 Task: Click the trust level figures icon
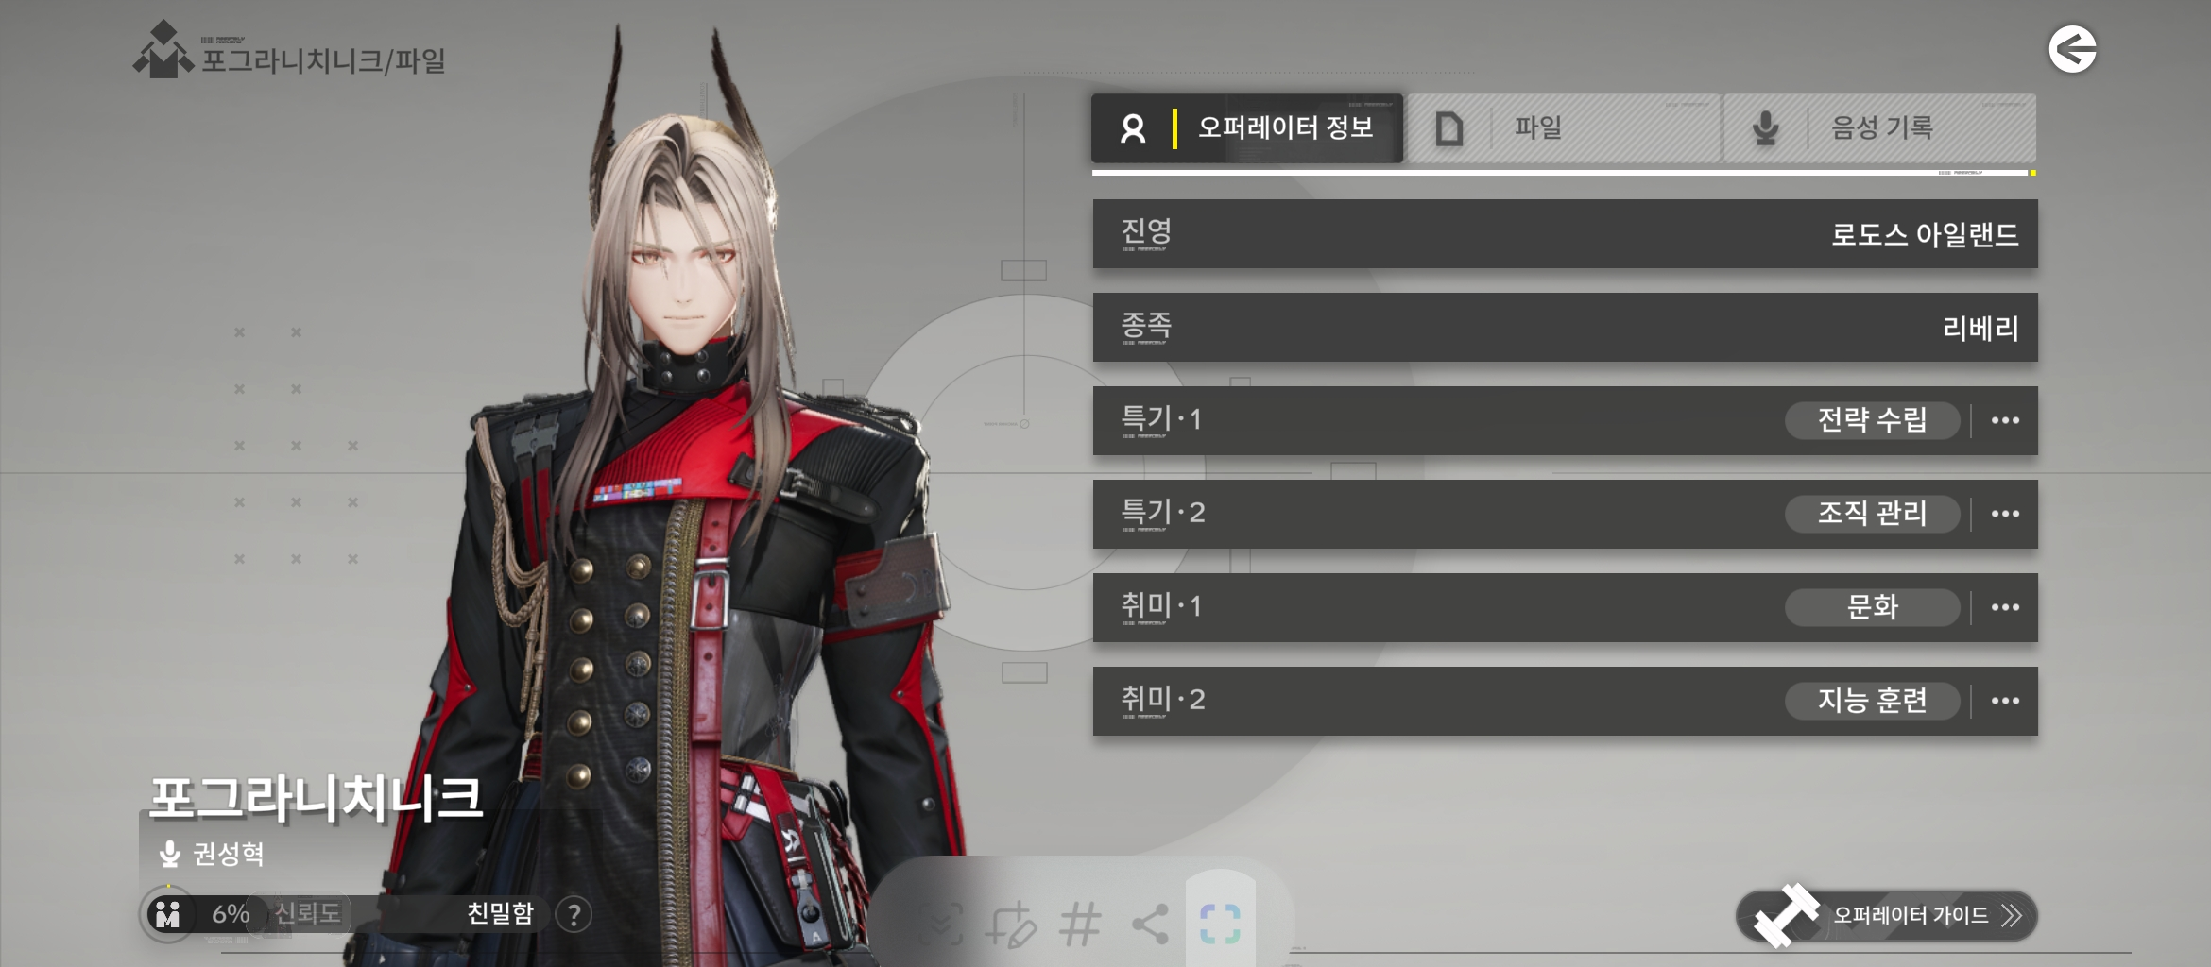click(x=167, y=914)
